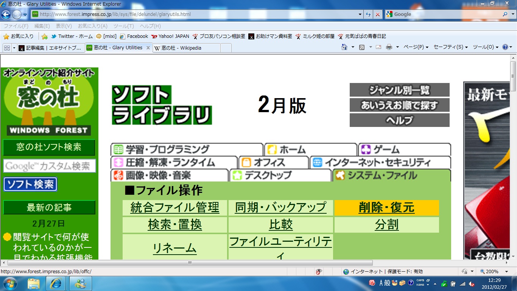Switch to the 窓の杜 - Wikipedia tab

pos(187,48)
